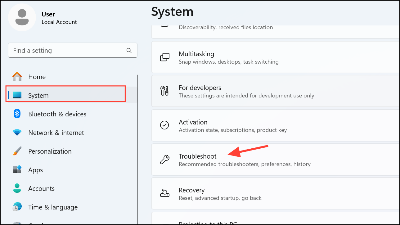Click "Recommended troubleshooters, preferences, history" text

[245, 164]
